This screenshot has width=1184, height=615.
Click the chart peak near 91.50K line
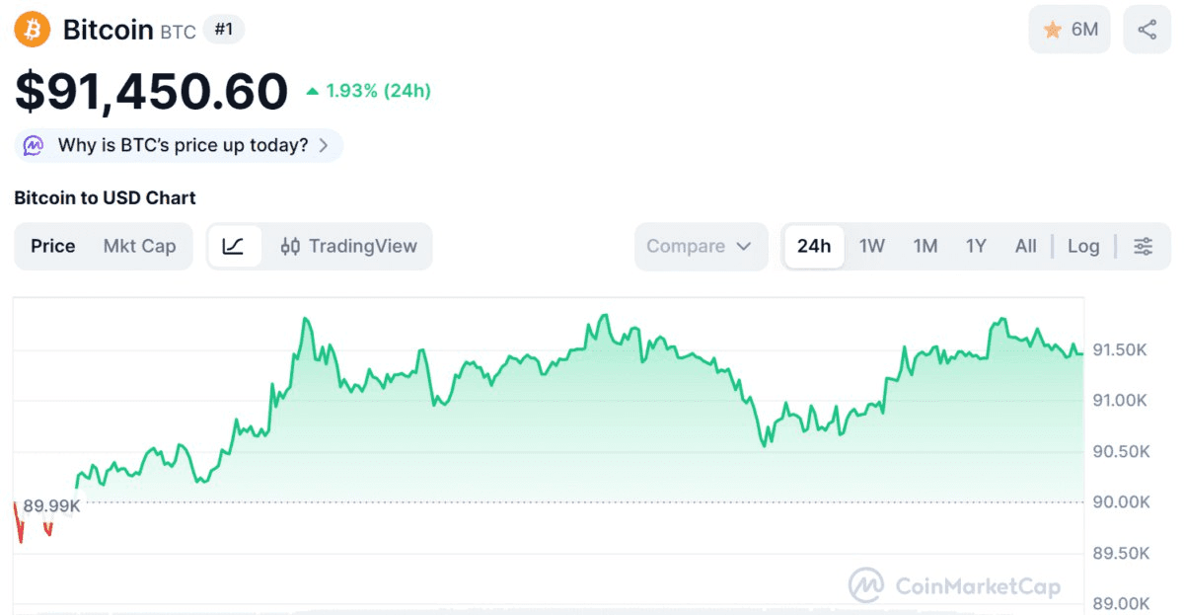pos(604,317)
